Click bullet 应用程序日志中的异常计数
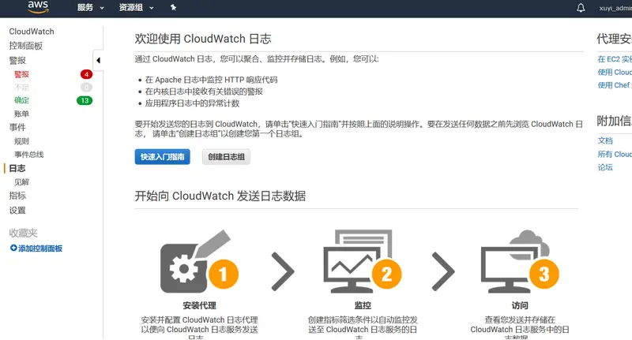632x340 pixels. tap(192, 103)
